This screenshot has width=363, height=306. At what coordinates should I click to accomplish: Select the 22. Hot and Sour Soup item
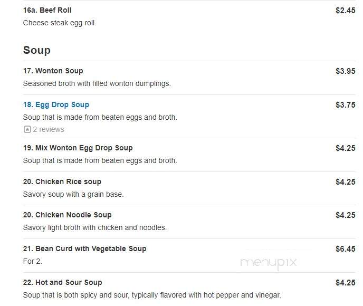[62, 282]
